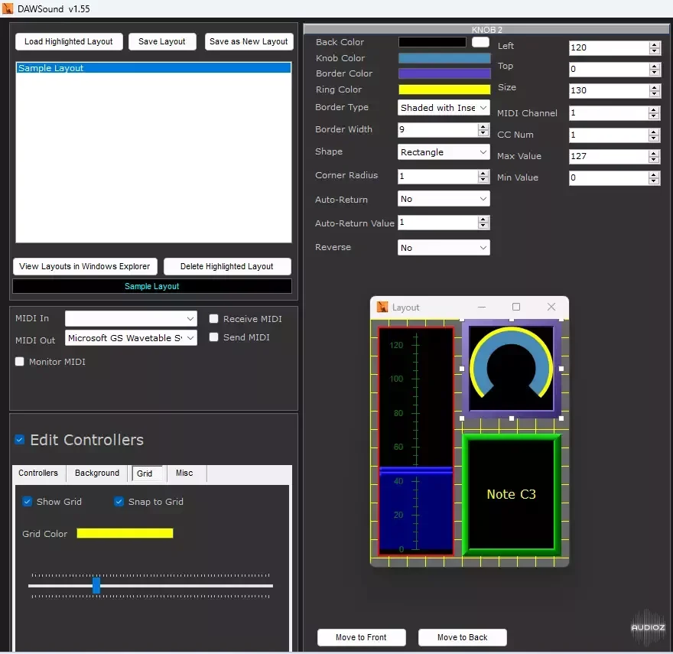Decrease the Top value with the down arrow

point(655,72)
